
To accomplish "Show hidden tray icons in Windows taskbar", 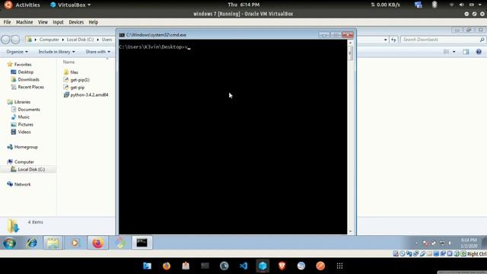I will 416,243.
